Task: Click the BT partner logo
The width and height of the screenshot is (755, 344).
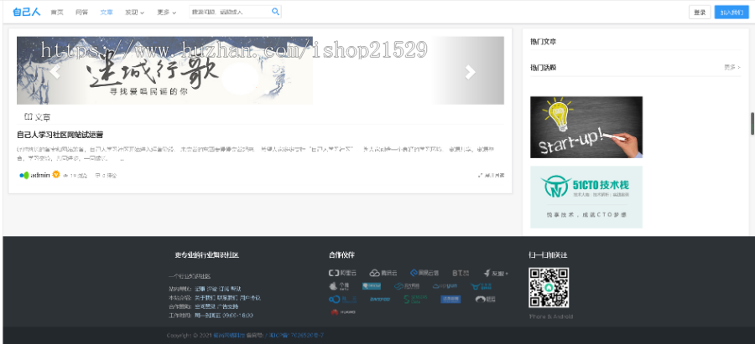Action: [461, 273]
